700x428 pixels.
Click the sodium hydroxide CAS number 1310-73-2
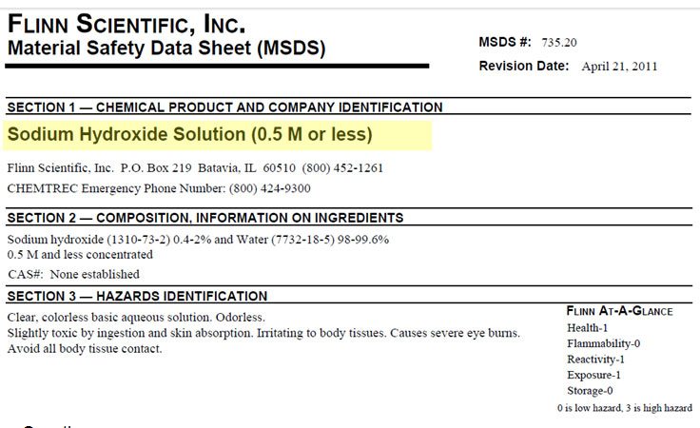pyautogui.click(x=139, y=240)
